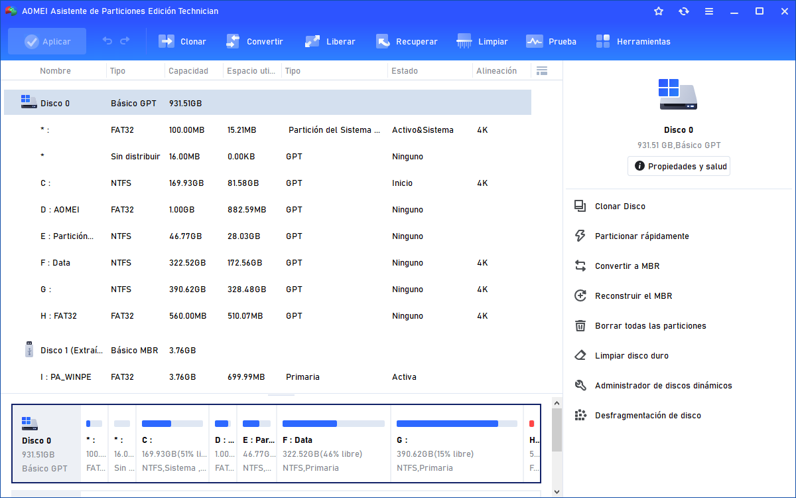Image resolution: width=796 pixels, height=498 pixels.
Task: Click the trash can delete partitions icon
Action: (x=580, y=326)
